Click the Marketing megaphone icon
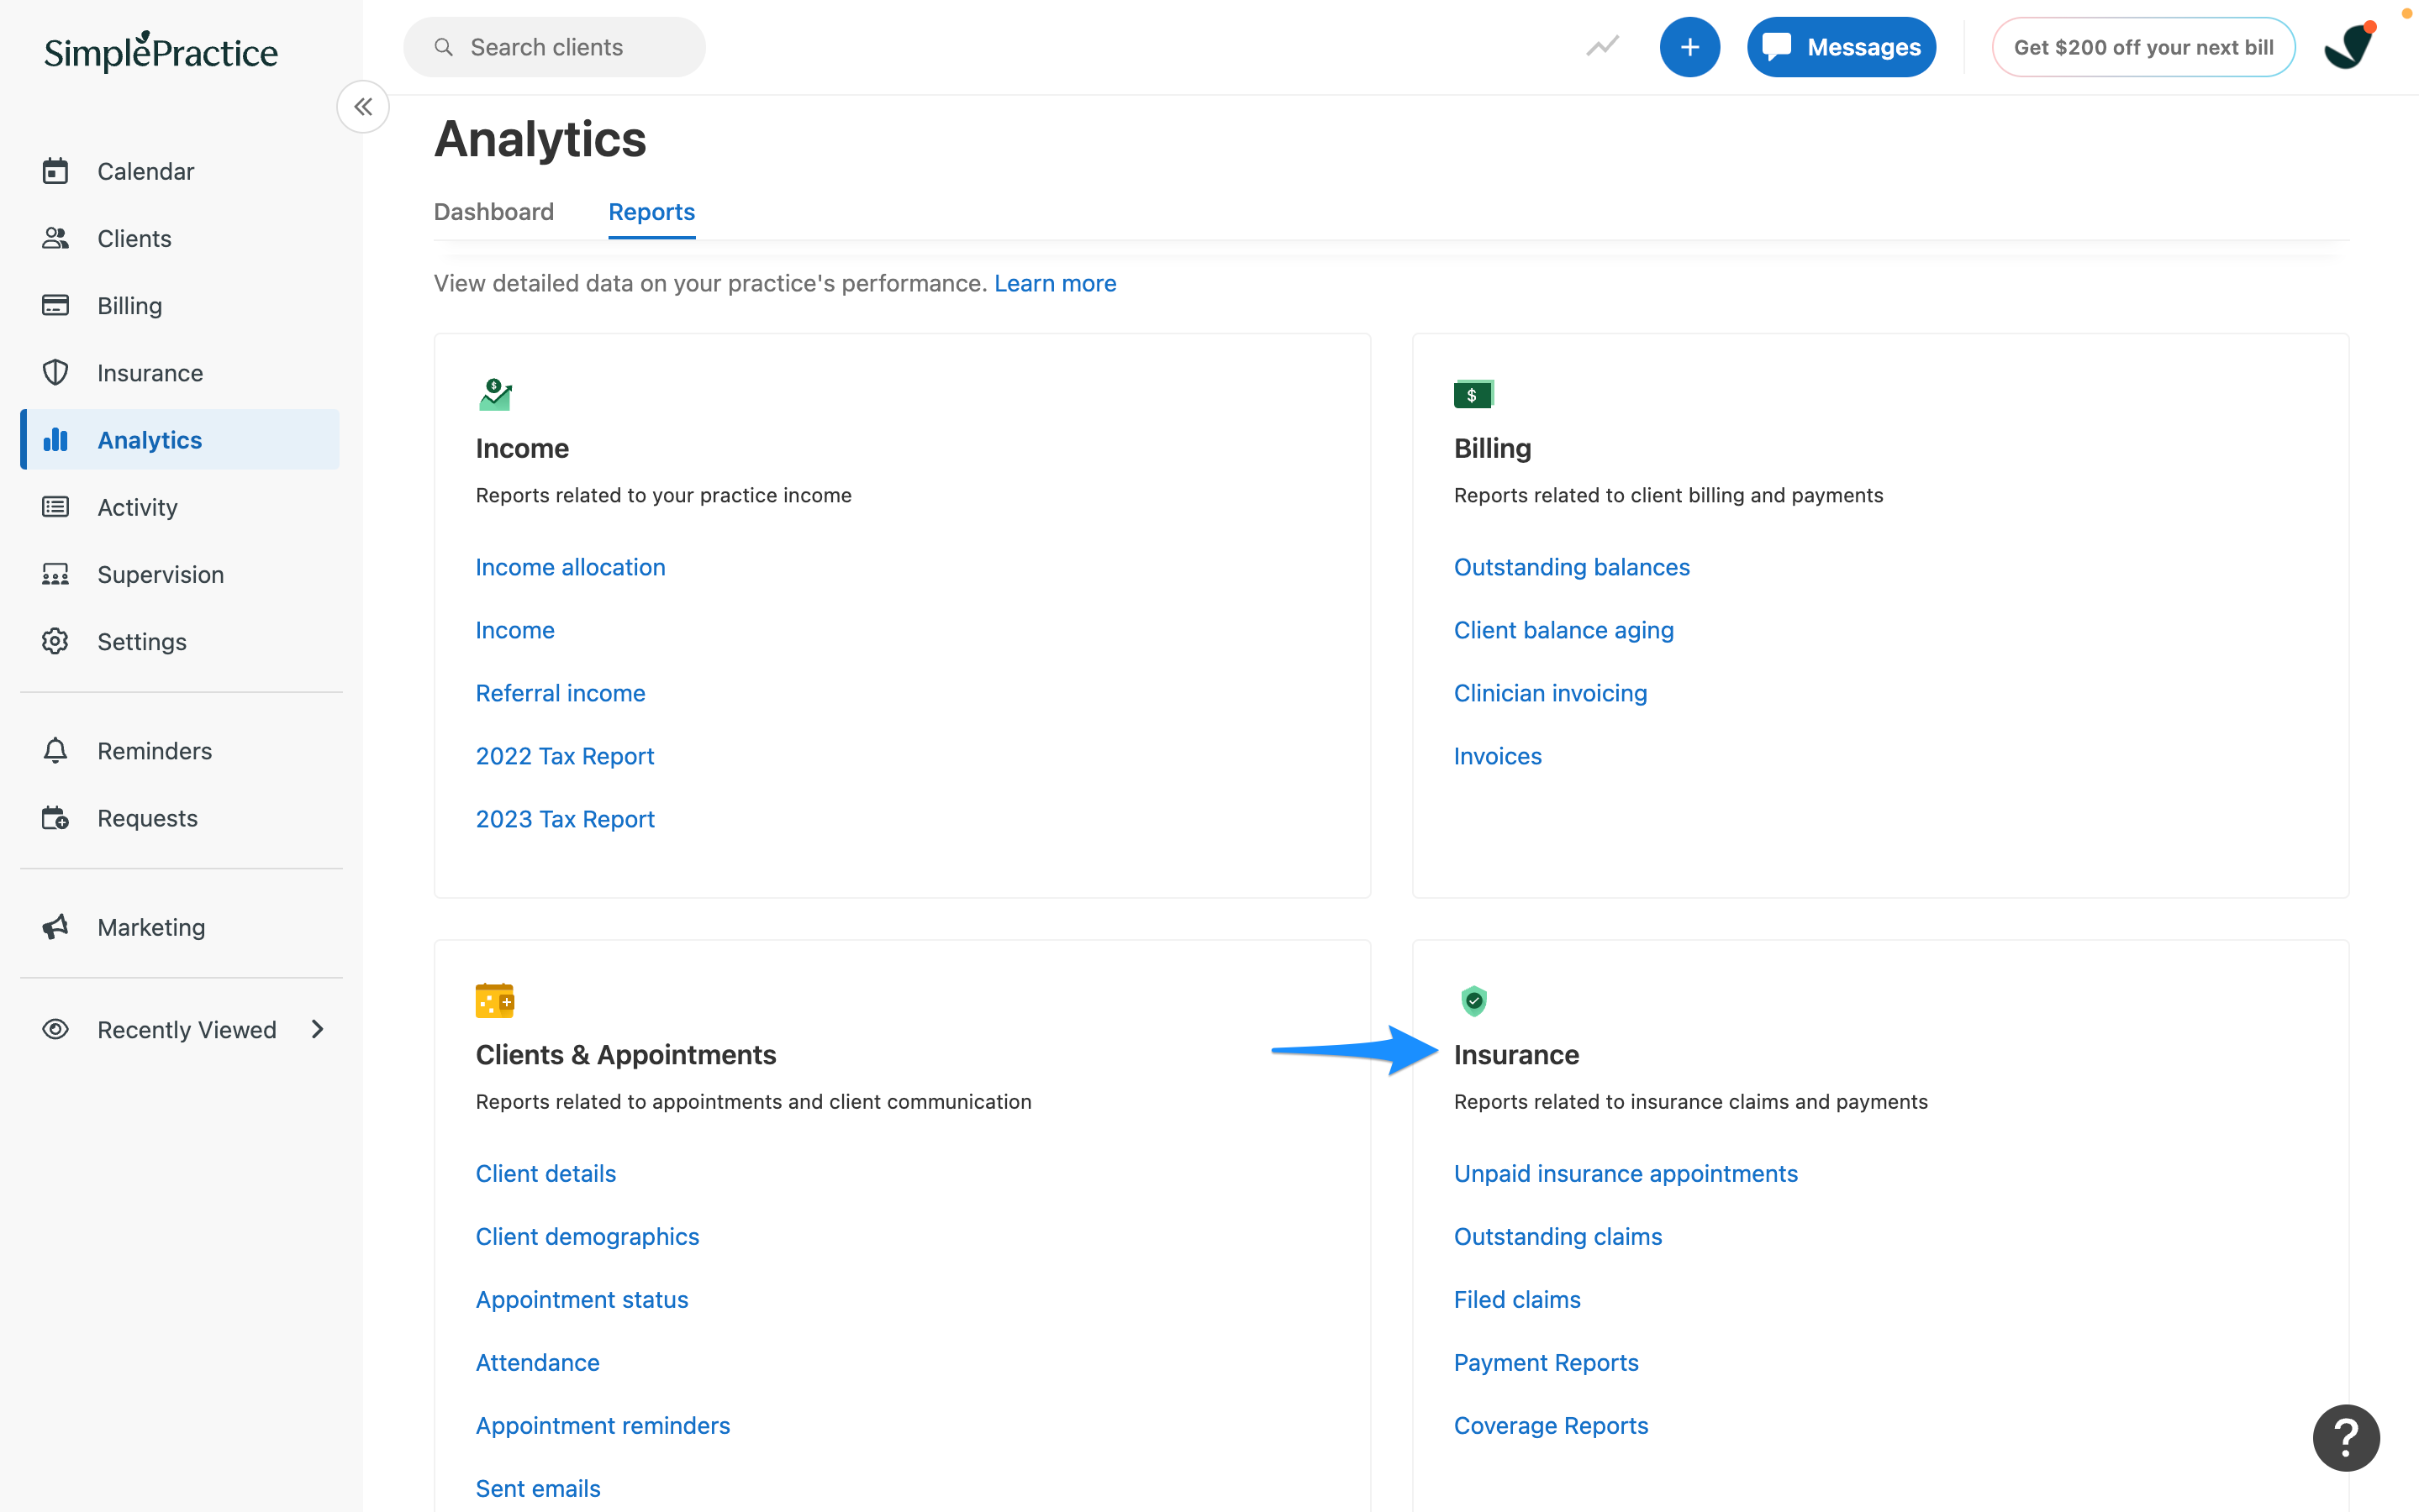This screenshot has width=2419, height=1512. pos(55,927)
